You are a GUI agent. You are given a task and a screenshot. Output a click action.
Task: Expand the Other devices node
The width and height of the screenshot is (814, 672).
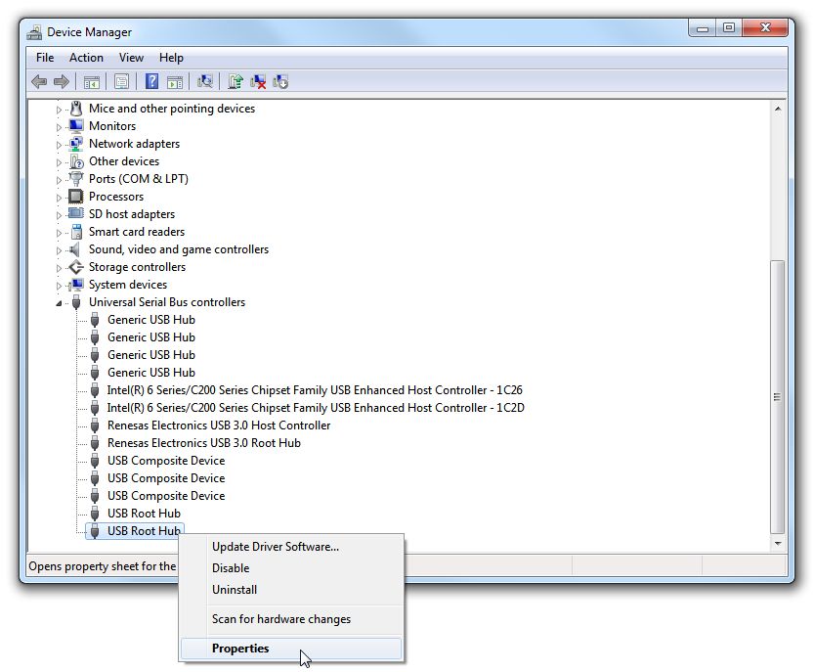pyautogui.click(x=59, y=162)
